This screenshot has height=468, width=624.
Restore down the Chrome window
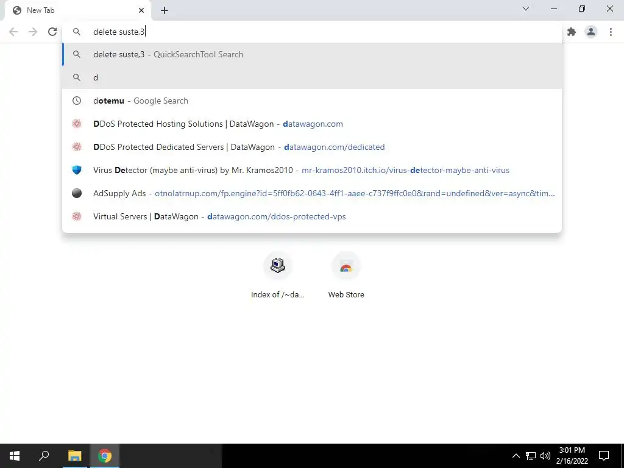[x=582, y=9]
